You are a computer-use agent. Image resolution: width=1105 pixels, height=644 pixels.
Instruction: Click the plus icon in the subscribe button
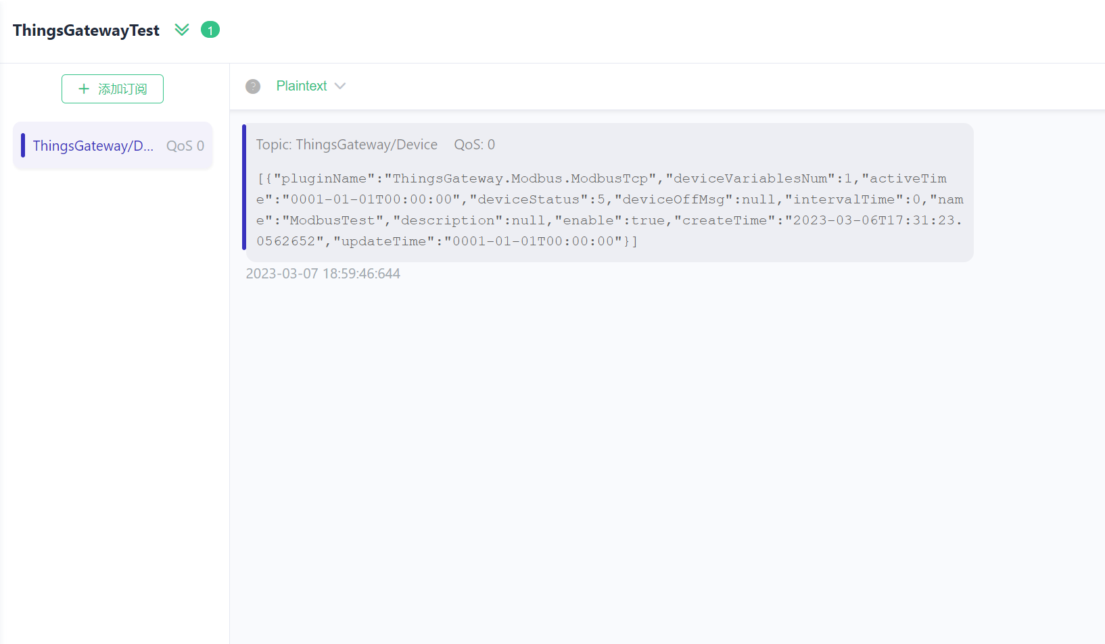(x=84, y=89)
